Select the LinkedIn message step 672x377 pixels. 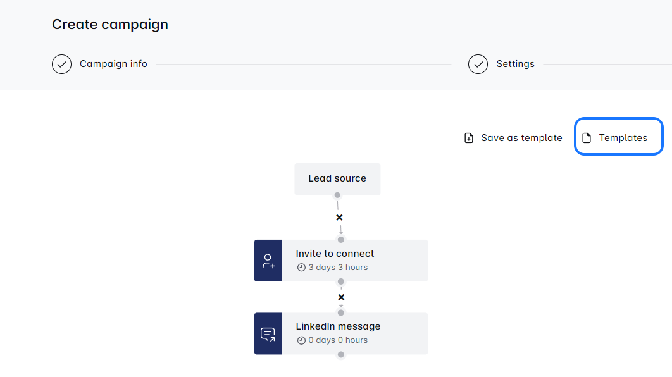click(x=354, y=326)
